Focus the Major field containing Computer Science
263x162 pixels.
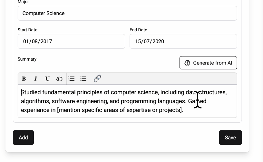pos(127,13)
